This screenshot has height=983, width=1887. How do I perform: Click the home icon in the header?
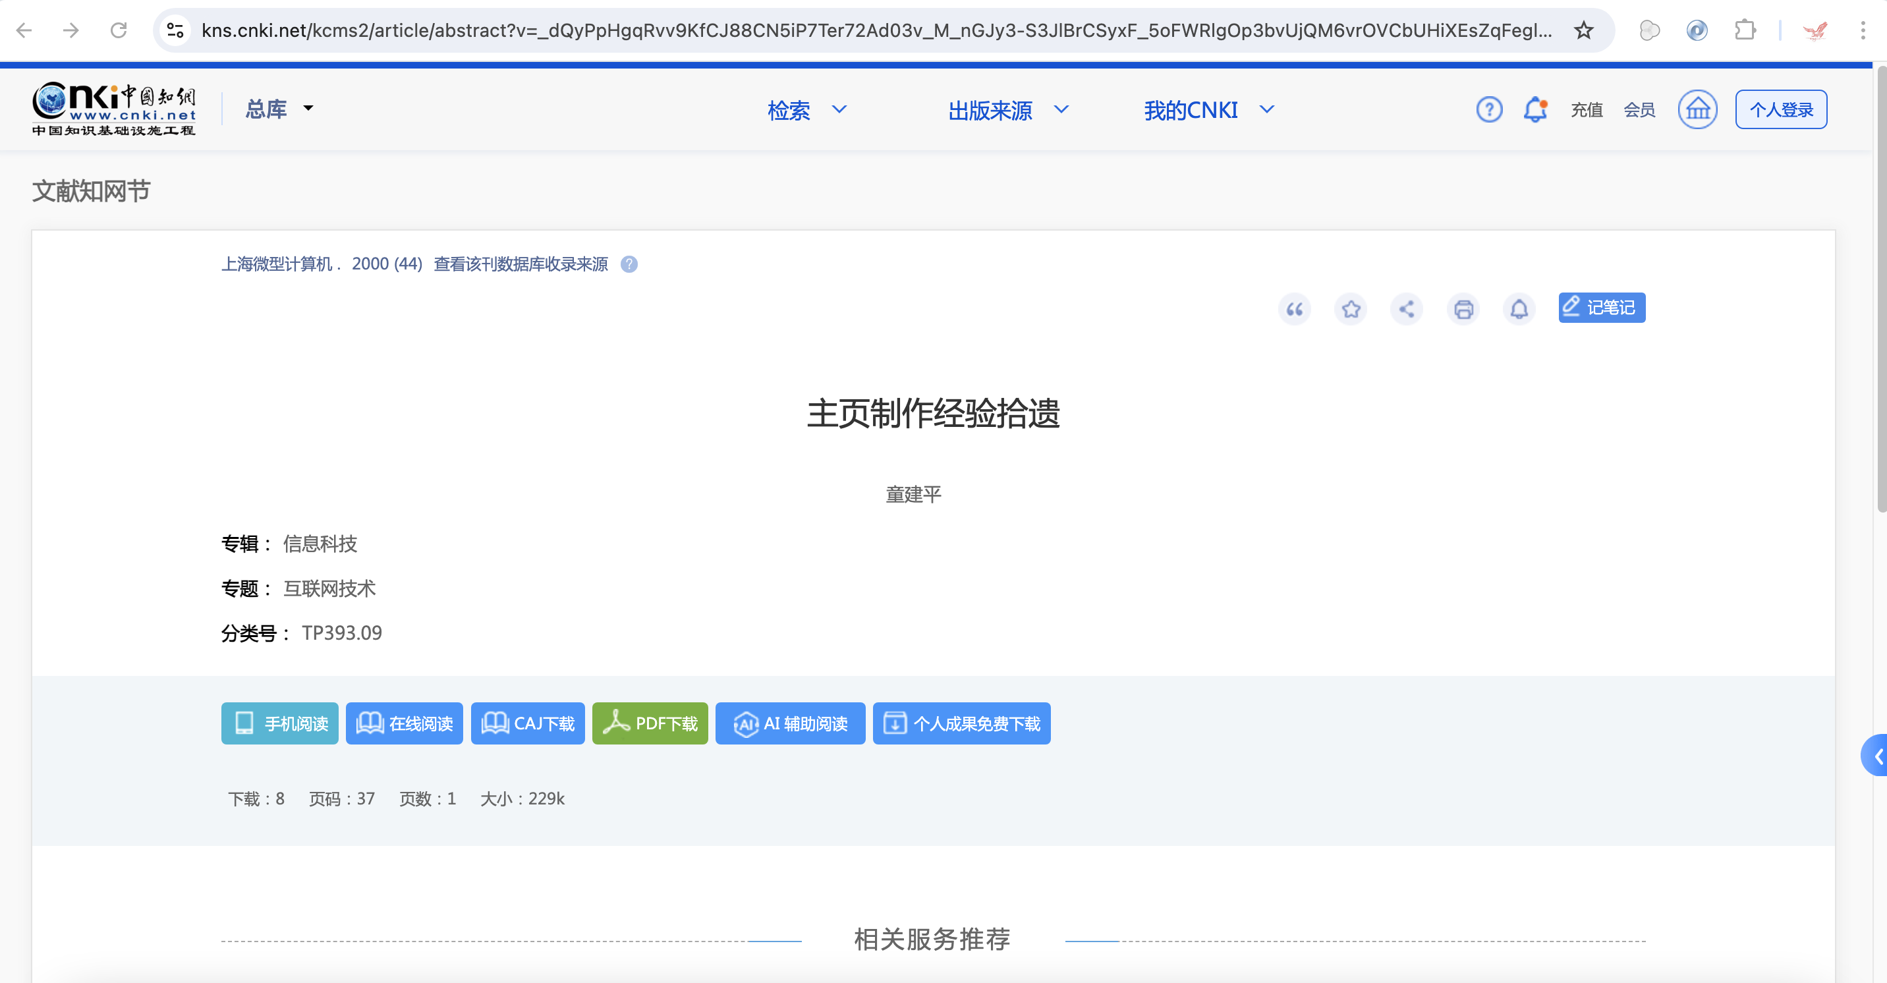tap(1698, 109)
